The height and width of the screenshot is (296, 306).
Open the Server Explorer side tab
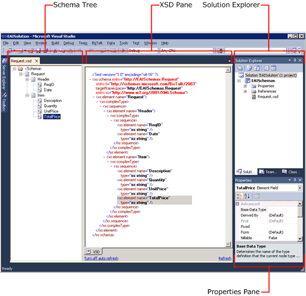pyautogui.click(x=4, y=74)
